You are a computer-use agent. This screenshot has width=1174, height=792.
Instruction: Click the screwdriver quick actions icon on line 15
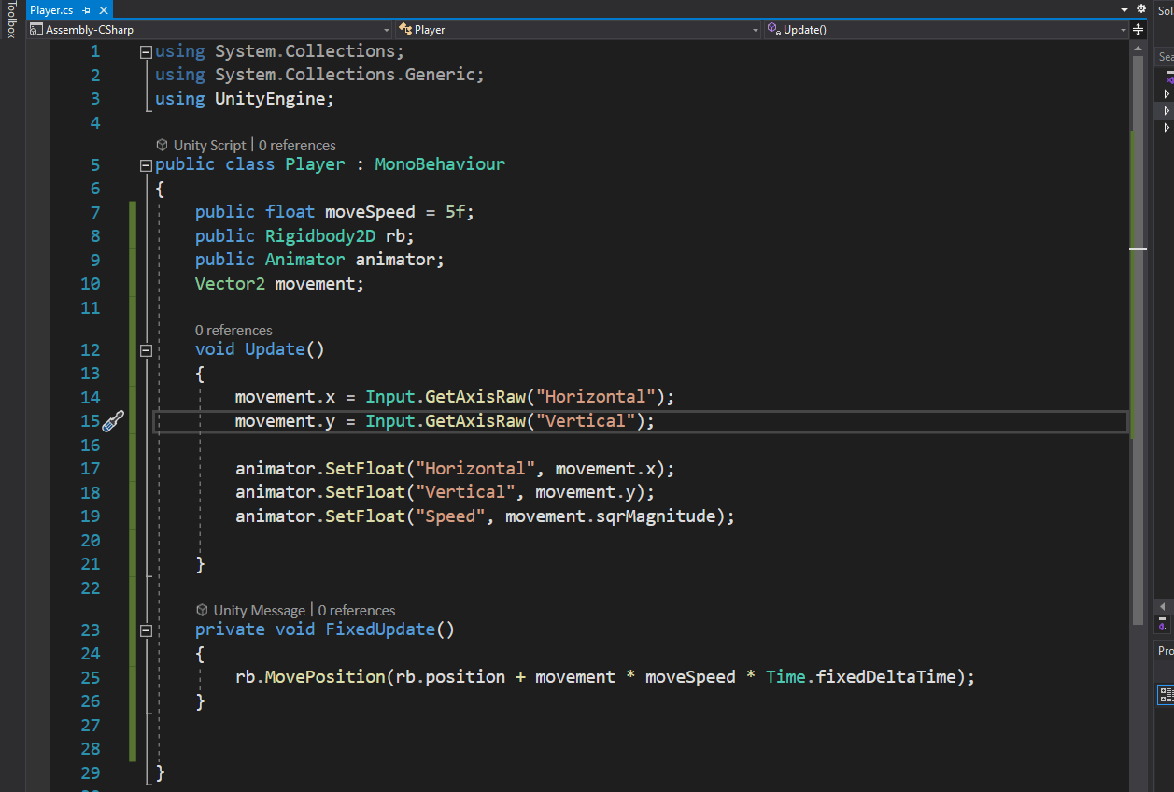tap(113, 421)
